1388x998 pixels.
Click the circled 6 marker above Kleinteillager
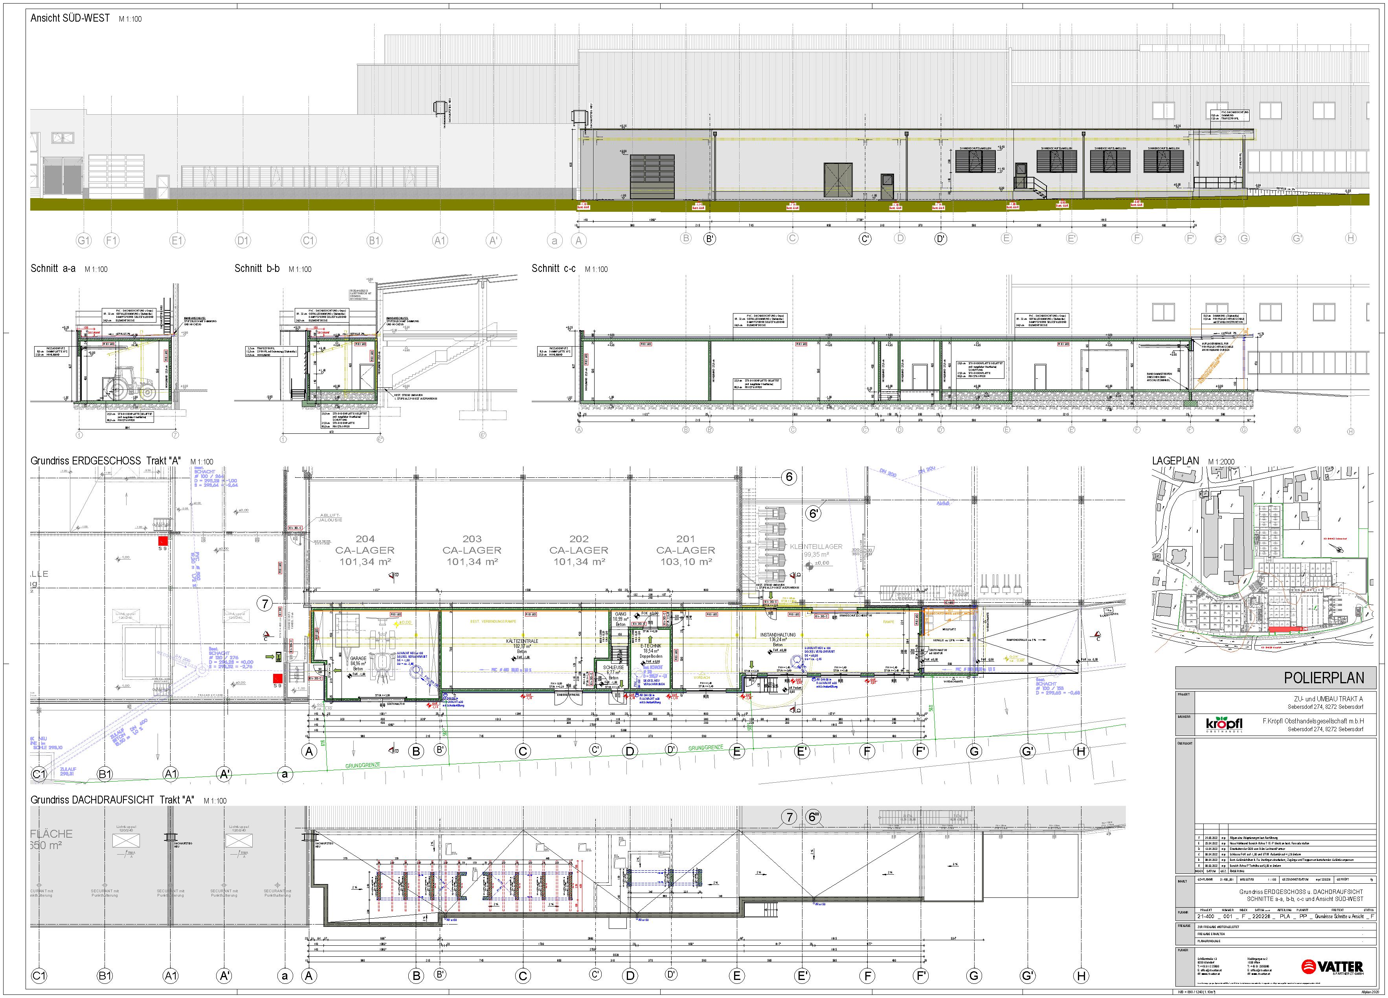tap(789, 477)
